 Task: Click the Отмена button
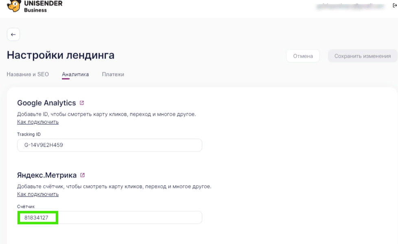tap(303, 56)
